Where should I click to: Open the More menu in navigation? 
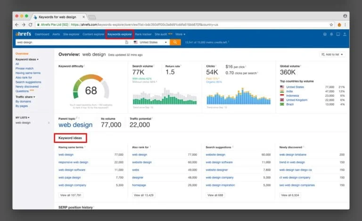[181, 34]
